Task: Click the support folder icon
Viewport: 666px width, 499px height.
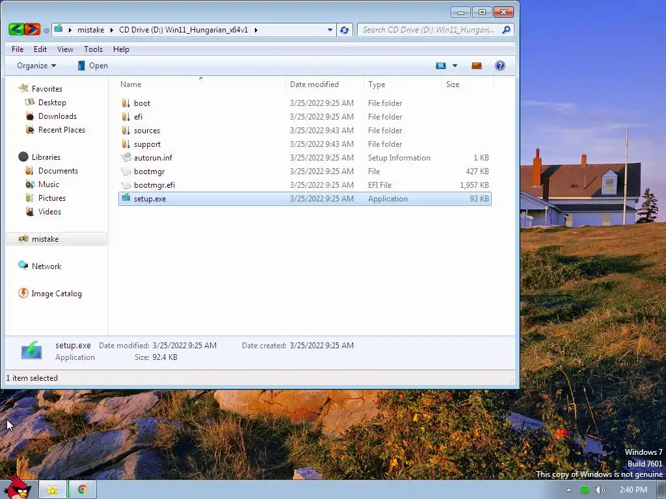Action: click(126, 144)
